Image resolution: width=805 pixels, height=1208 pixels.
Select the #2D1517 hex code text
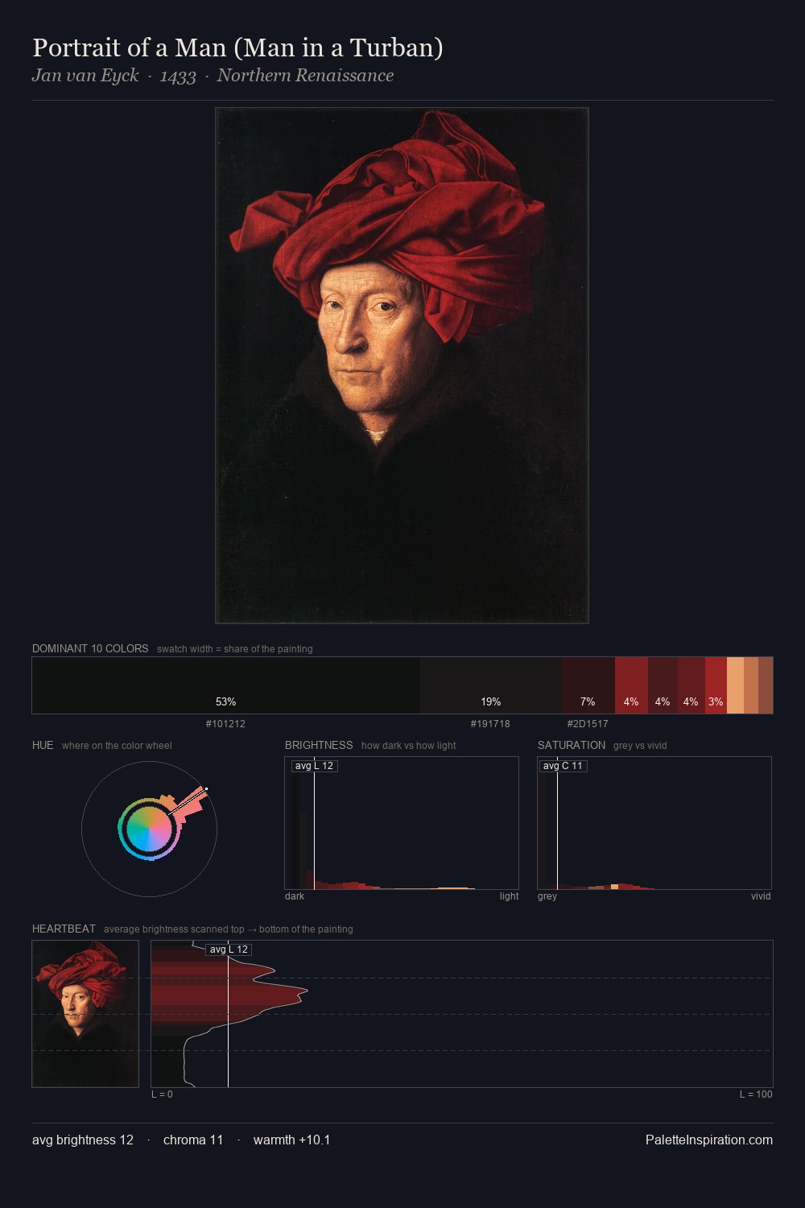588,724
